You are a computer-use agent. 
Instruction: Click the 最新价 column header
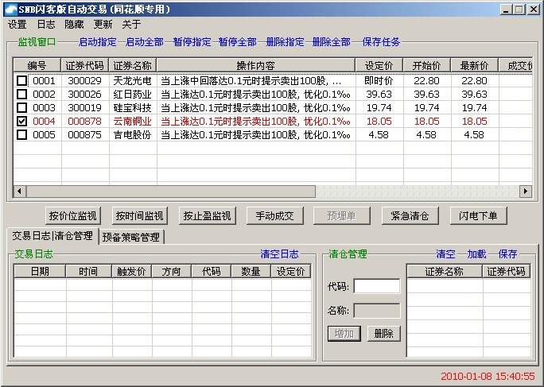point(474,65)
